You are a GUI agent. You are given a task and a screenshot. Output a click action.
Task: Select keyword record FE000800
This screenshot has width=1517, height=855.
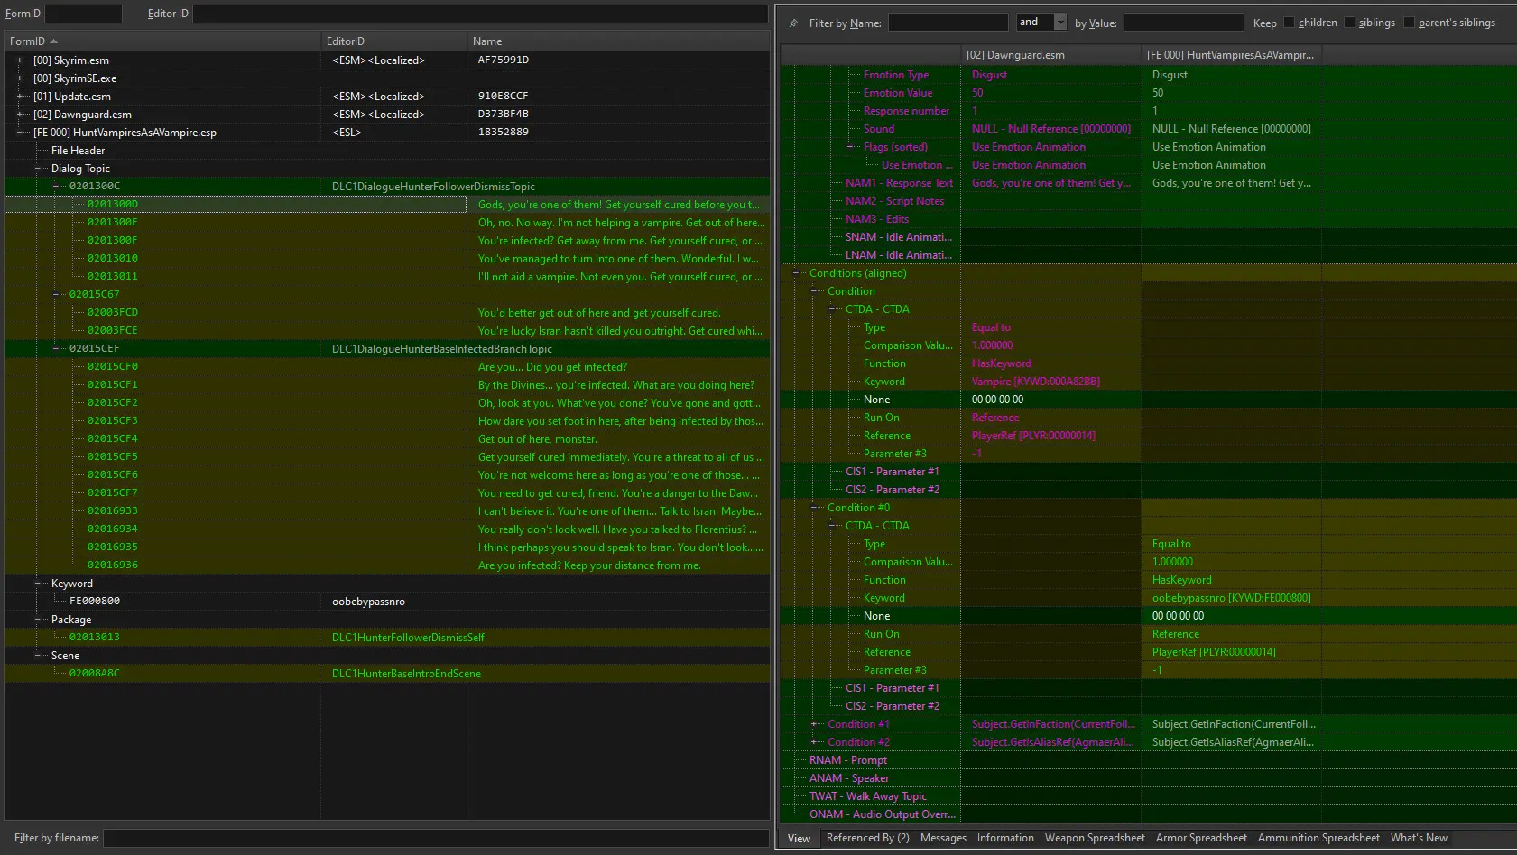tap(387, 602)
